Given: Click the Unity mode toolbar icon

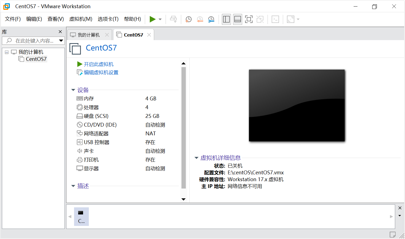Looking at the screenshot, I should pos(260,19).
